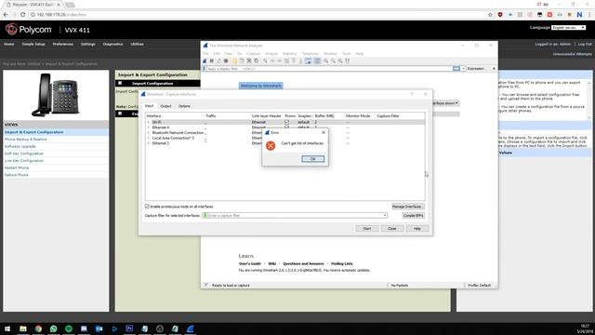Close the Error dialog with X
This screenshot has width=595, height=335.
(324, 132)
